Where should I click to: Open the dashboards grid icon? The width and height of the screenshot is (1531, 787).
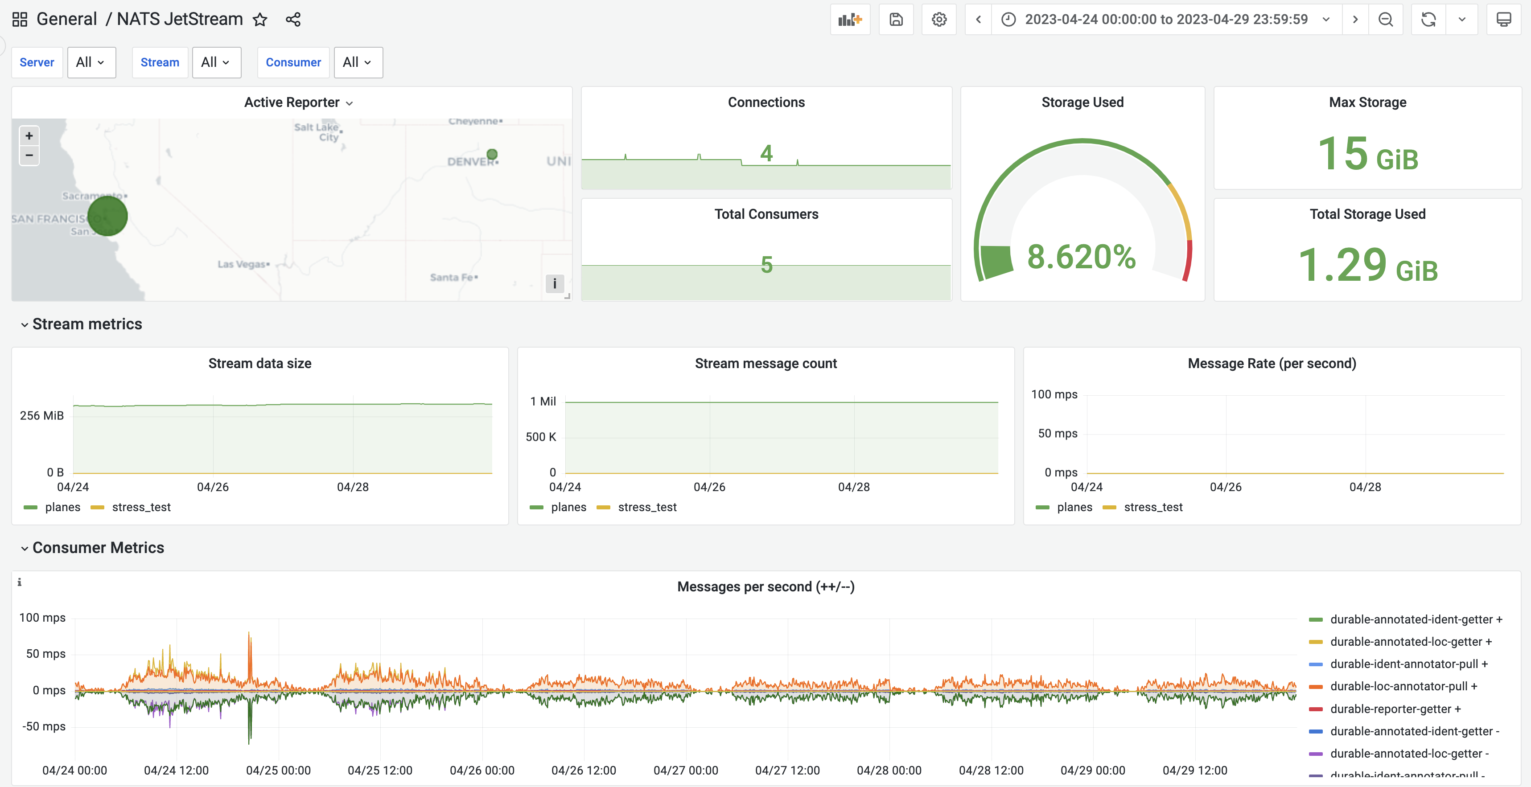coord(20,20)
